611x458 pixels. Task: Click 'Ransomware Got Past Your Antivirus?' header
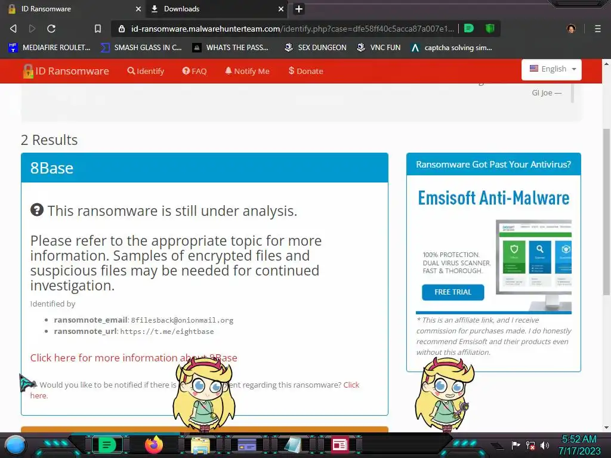pyautogui.click(x=493, y=165)
